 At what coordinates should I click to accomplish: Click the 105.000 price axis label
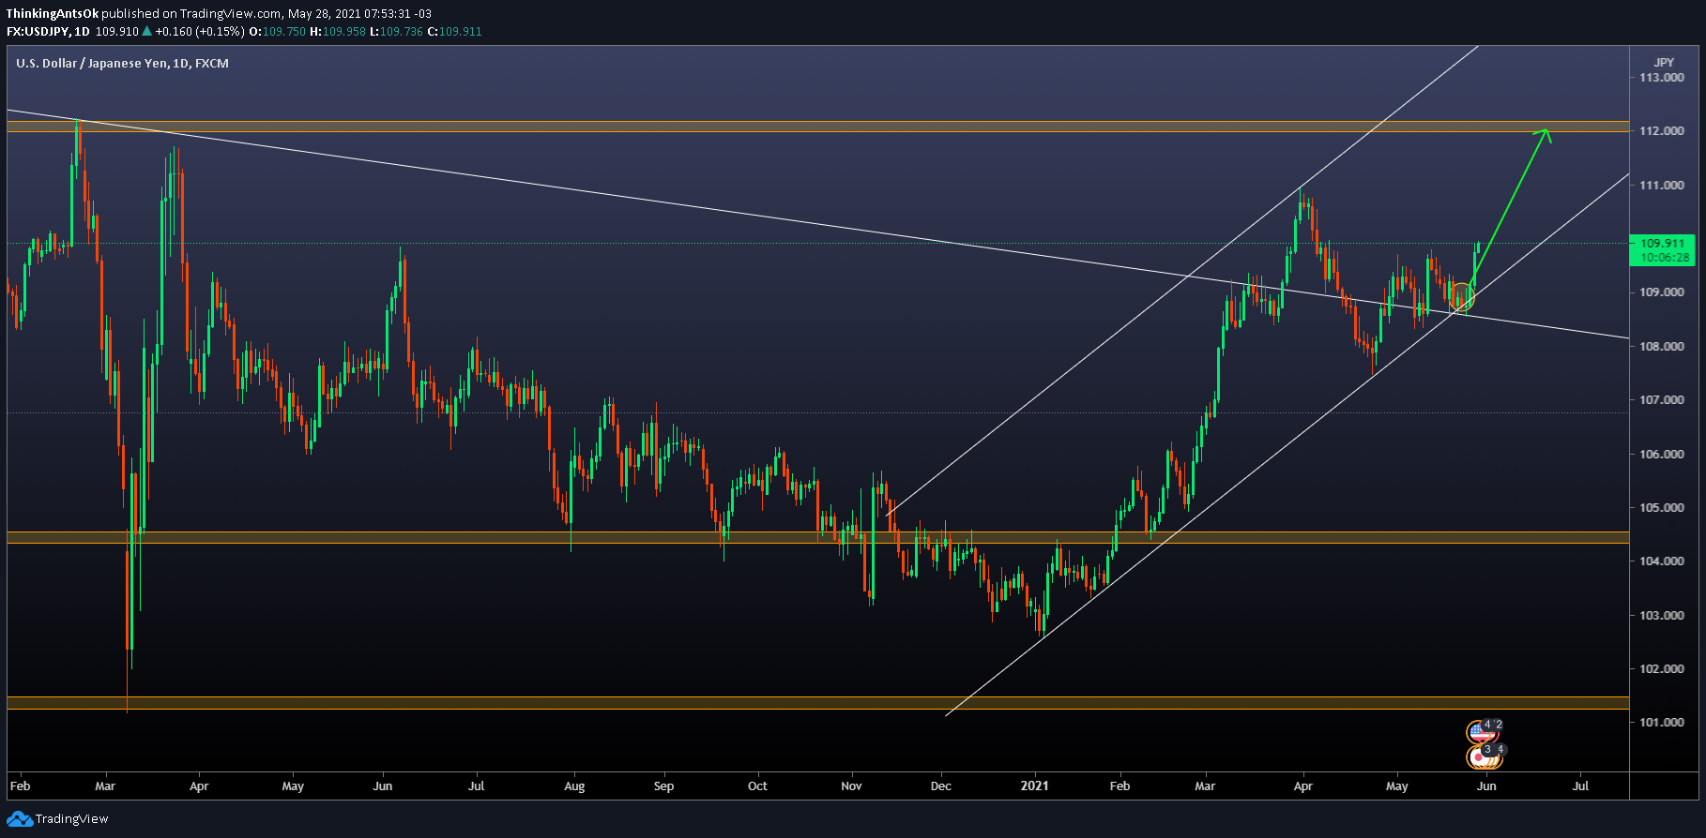click(1661, 508)
